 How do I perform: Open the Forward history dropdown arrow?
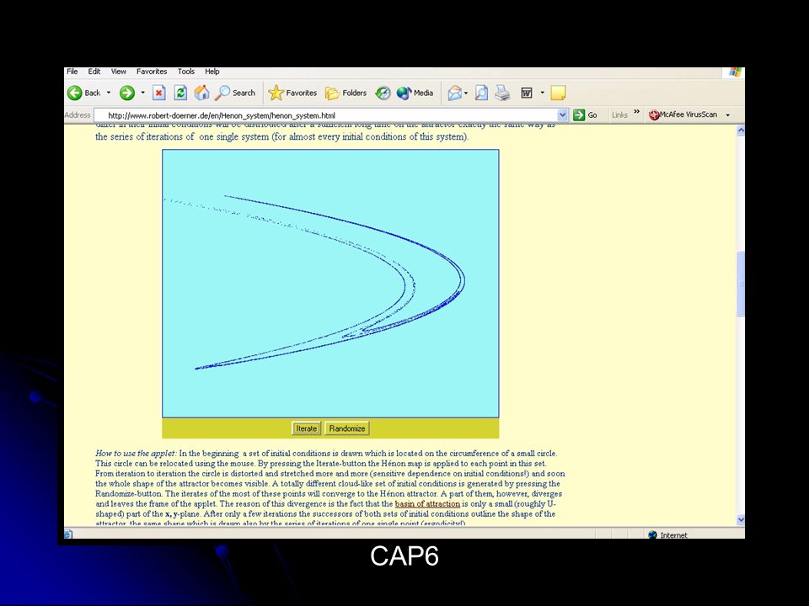[x=143, y=93]
